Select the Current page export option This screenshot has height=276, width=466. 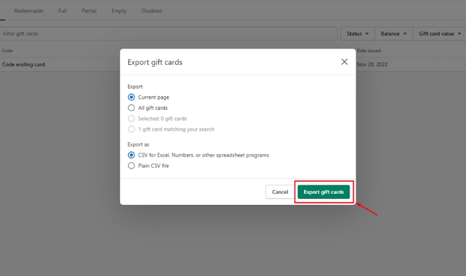click(131, 98)
